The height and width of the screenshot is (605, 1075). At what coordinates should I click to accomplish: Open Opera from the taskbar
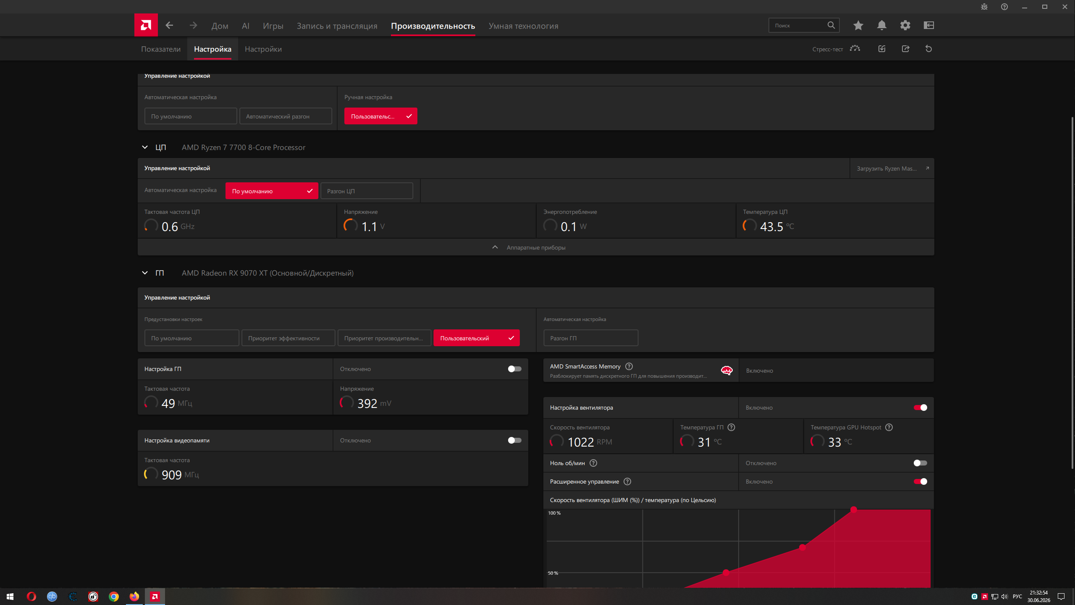coord(31,597)
